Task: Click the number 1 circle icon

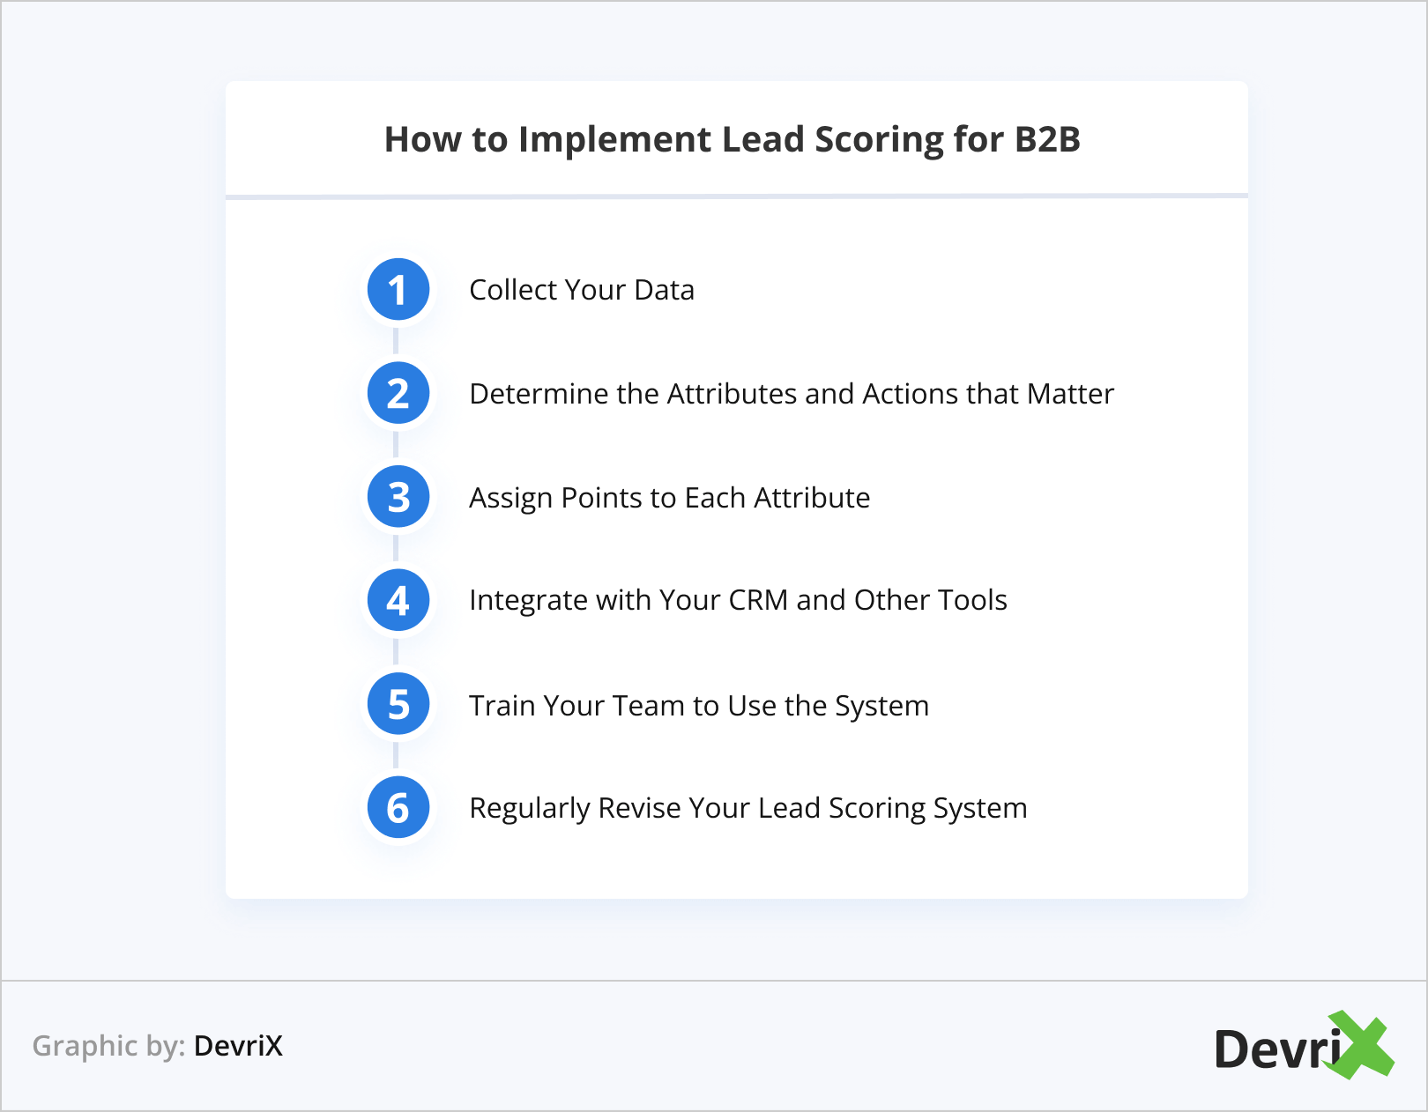Action: click(398, 290)
